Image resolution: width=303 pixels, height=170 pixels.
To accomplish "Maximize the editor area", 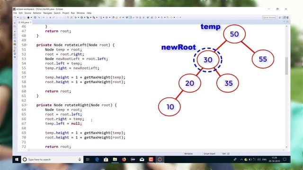I will click(287, 22).
